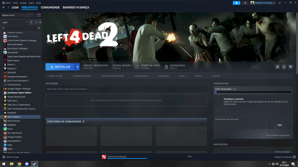Enter Big Picture mode monitor icon
298x167 pixels.
[x=279, y=3]
